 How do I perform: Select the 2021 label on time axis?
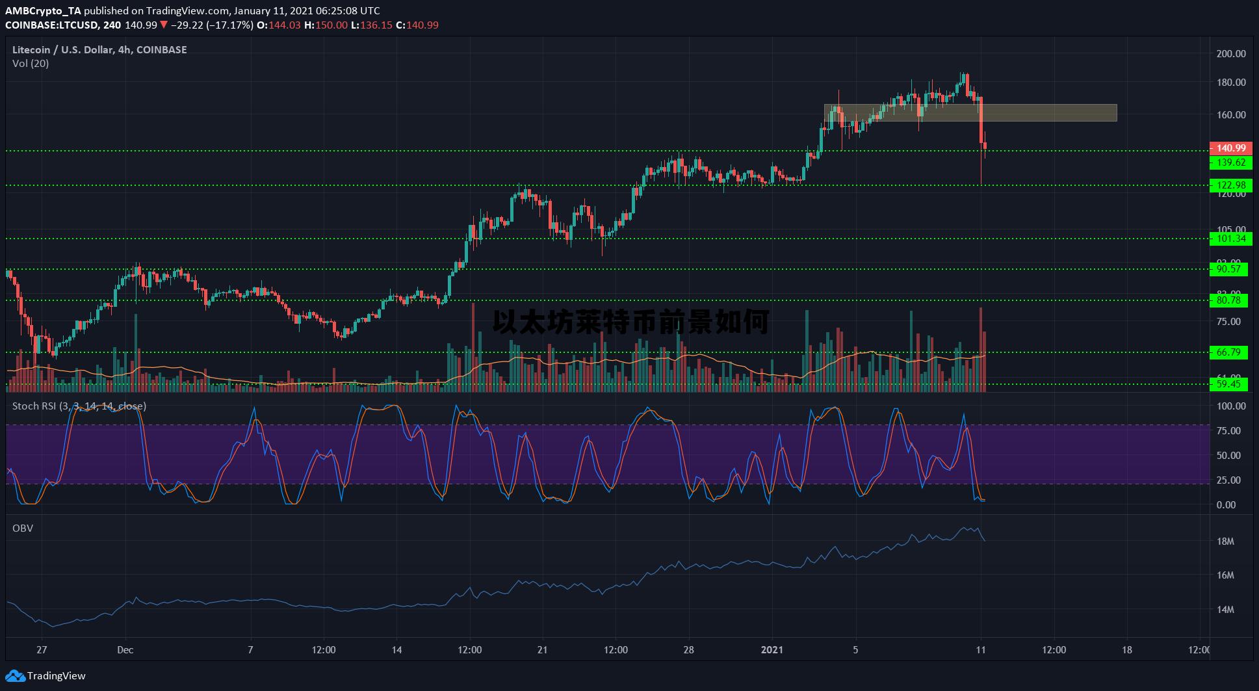pos(772,650)
